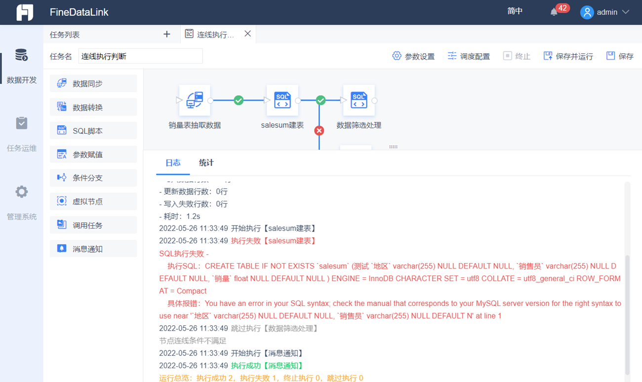Select the 调用任务 node type
642x382 pixels.
(93, 225)
